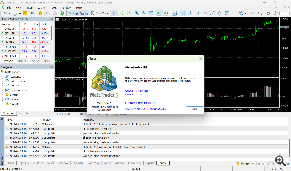Draw a trendline with the line tool
Viewport: 291px width, 171px height.
(213, 13)
